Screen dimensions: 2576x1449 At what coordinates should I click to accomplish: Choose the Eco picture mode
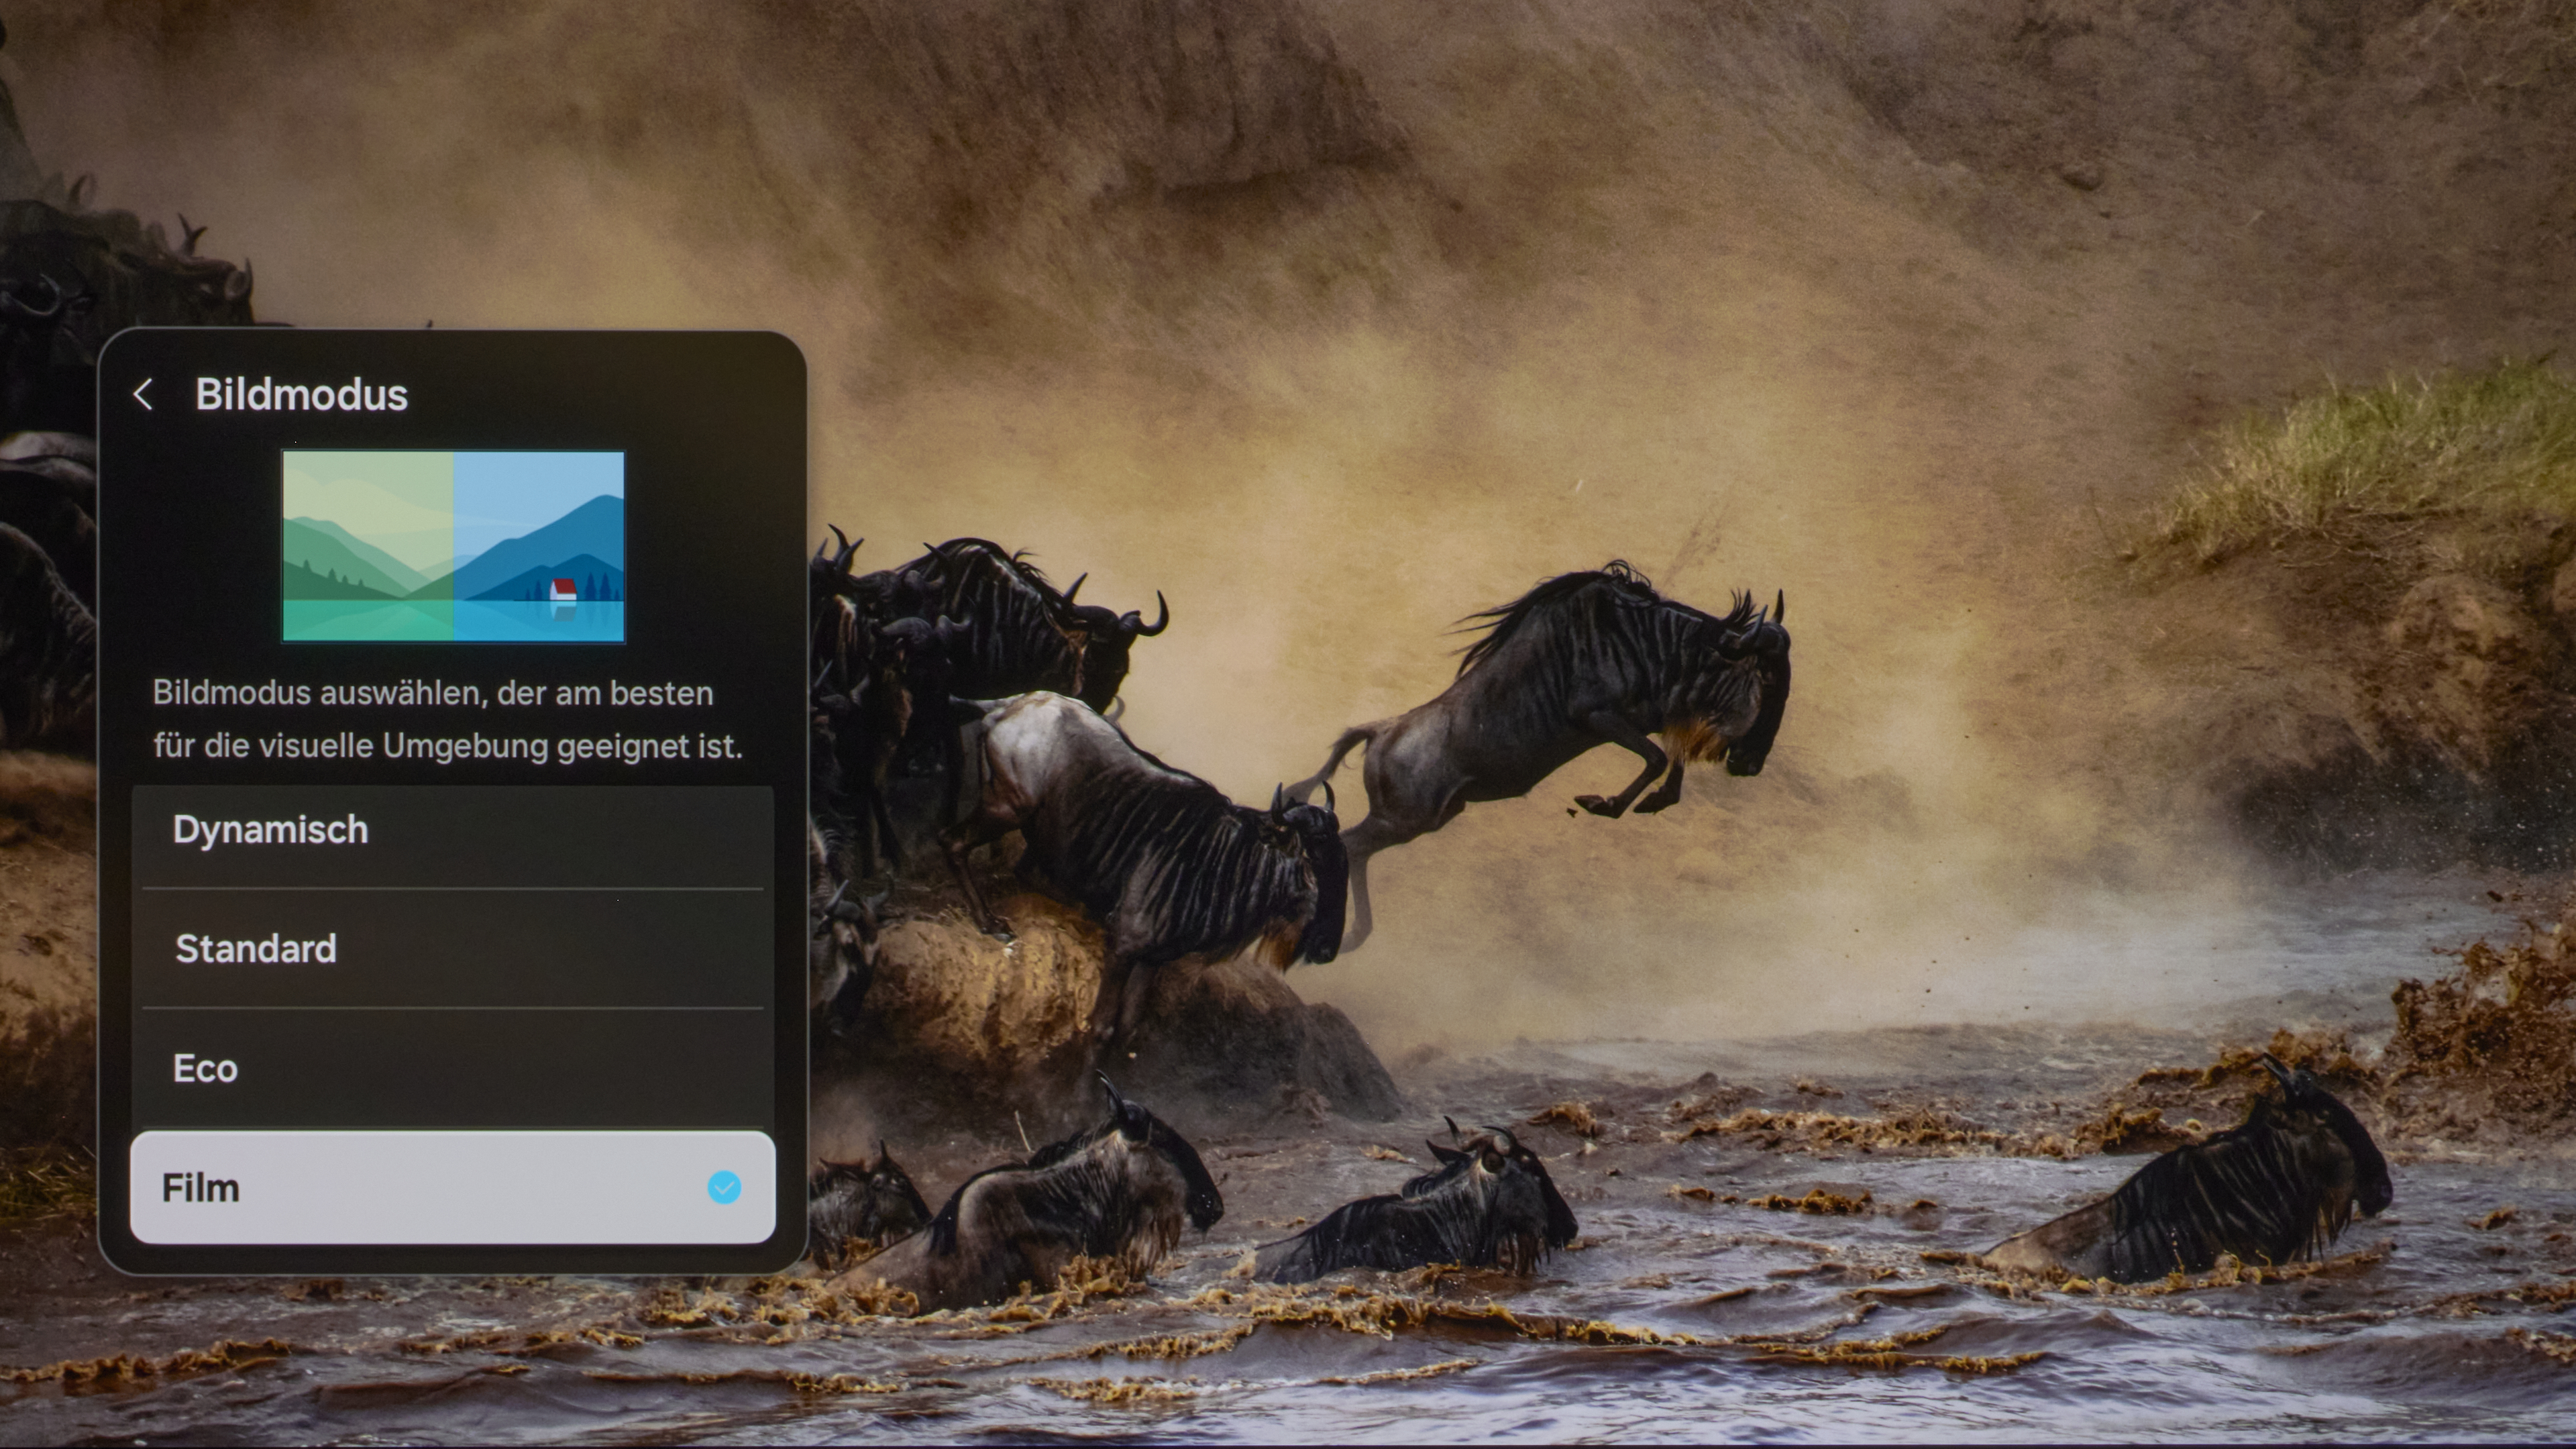click(x=205, y=1068)
